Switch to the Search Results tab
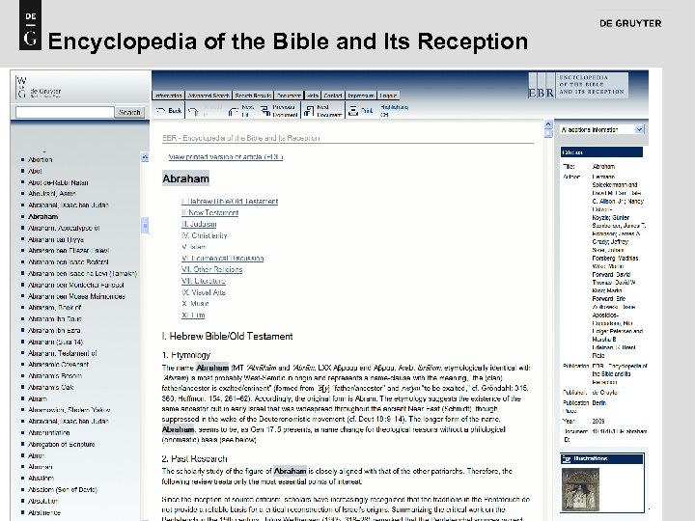Viewport: 695px width, 521px height. 253,96
